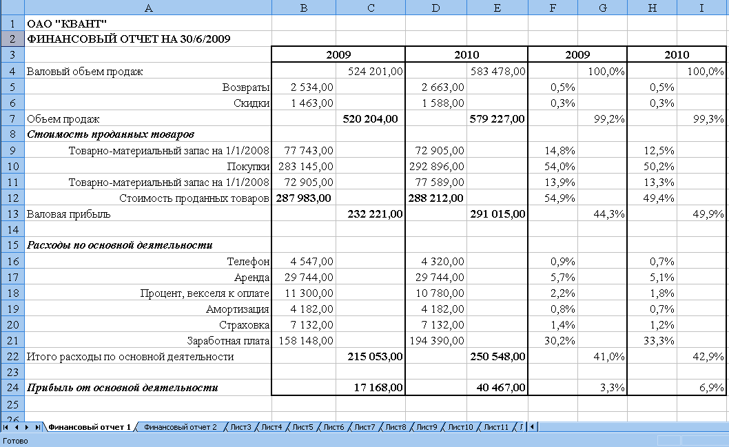Screen dimensions: 729x447
Task: Click the Select All corner box
Action: [x=12, y=8]
